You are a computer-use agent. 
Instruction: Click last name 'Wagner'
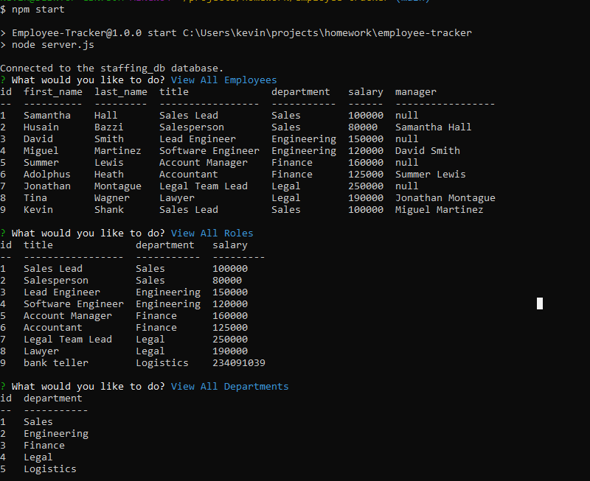tap(112, 198)
